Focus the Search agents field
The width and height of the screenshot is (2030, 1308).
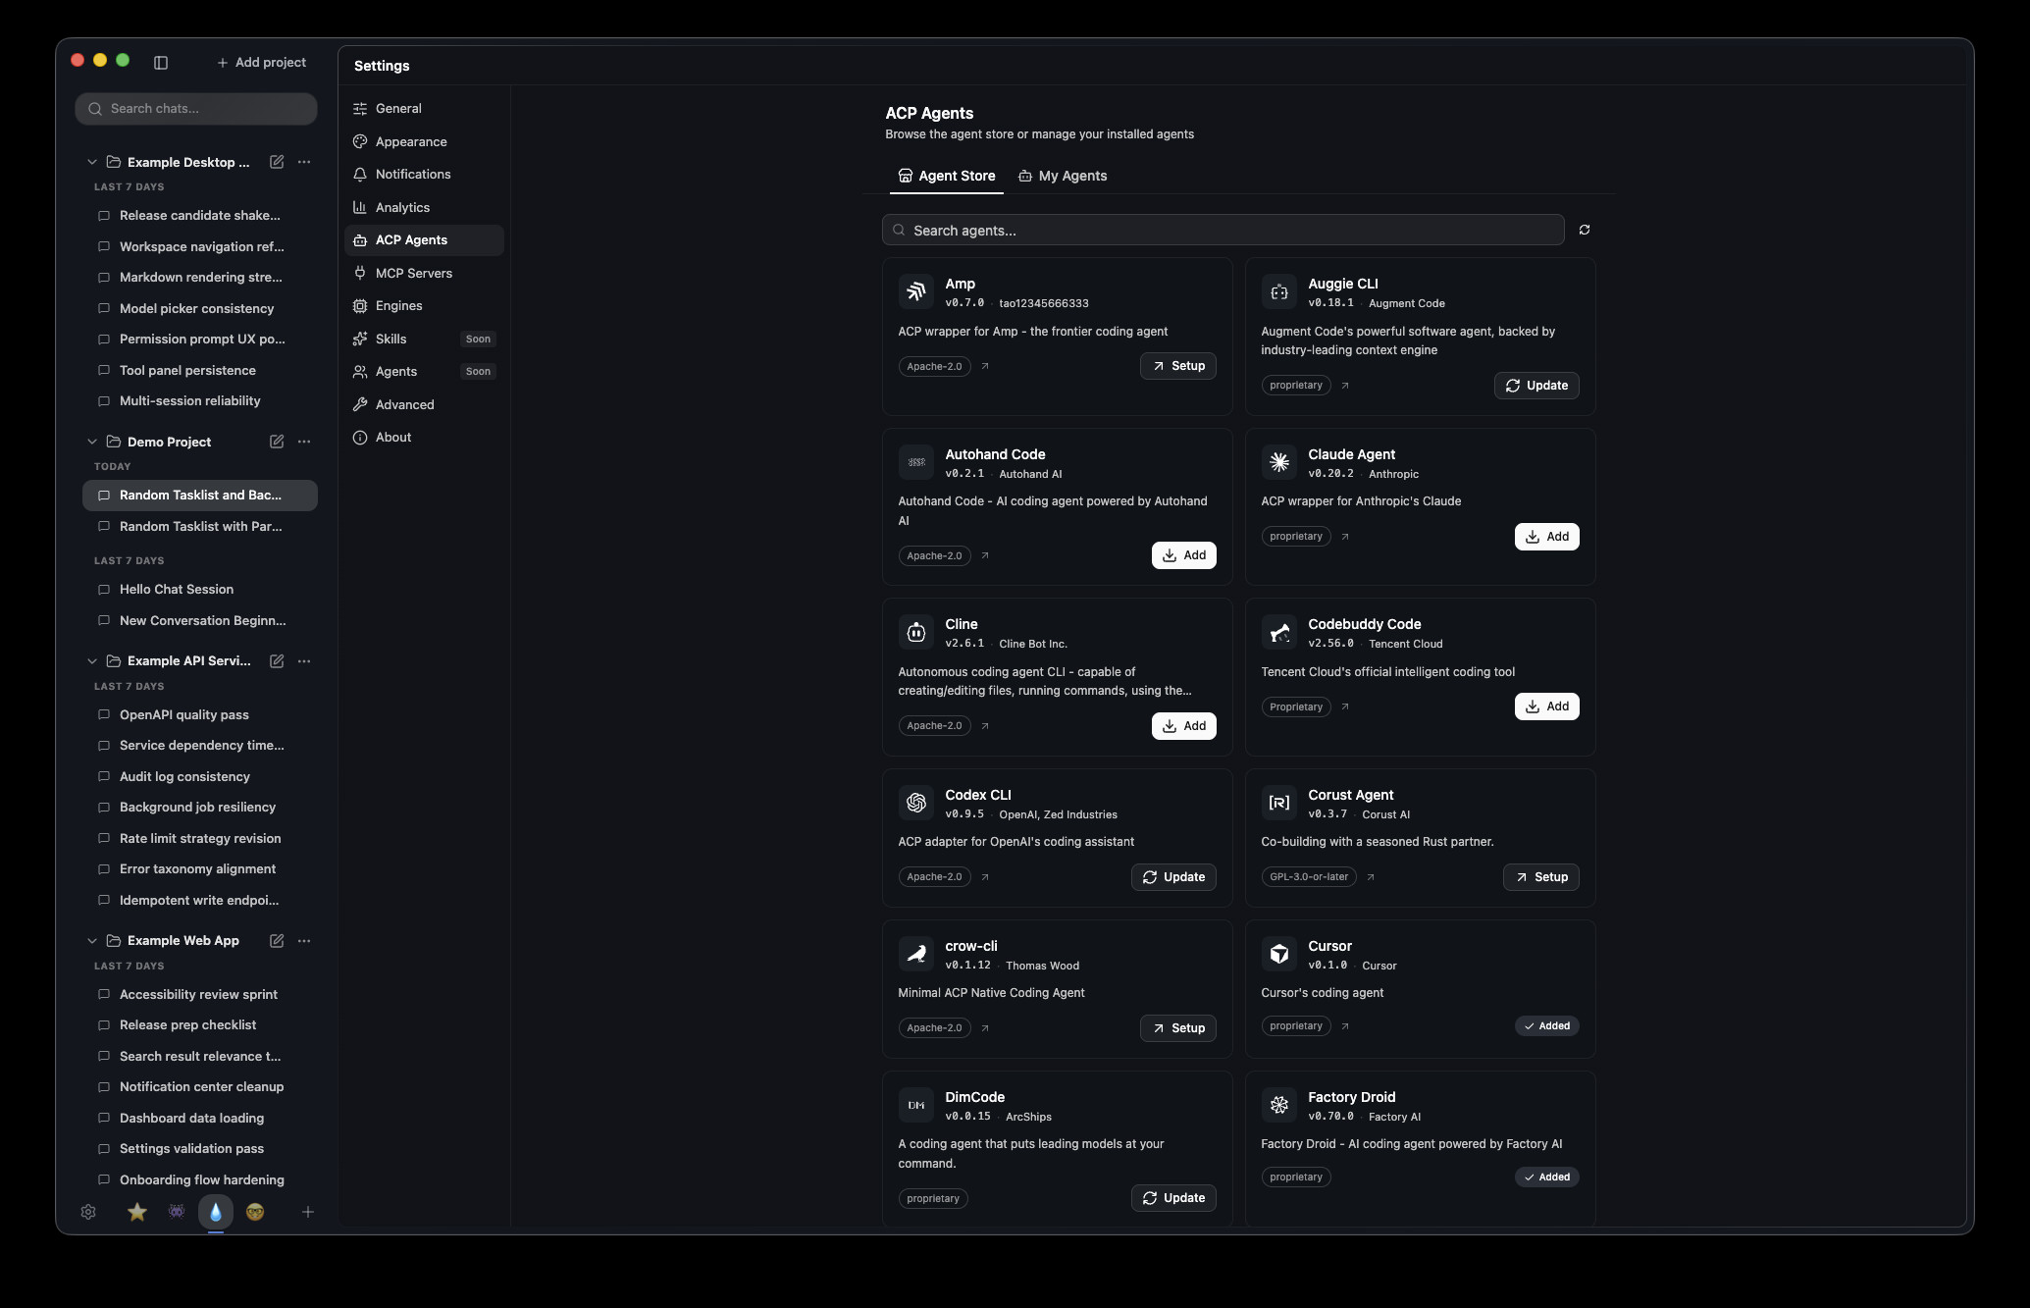point(1223,231)
